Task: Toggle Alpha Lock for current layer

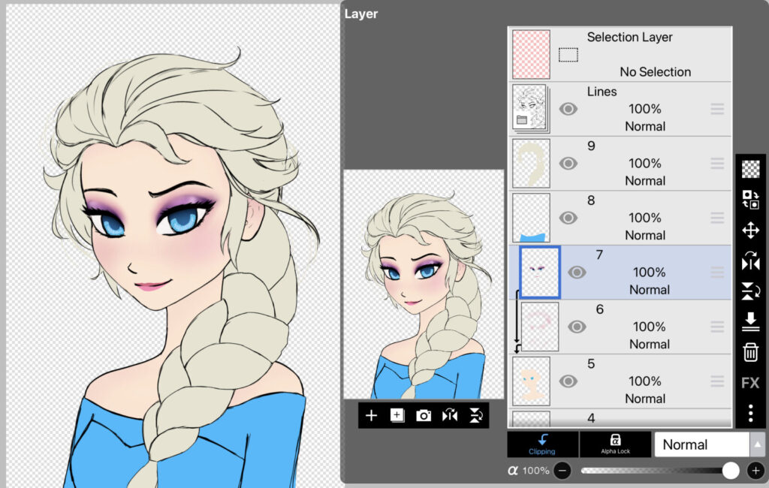Action: click(616, 444)
